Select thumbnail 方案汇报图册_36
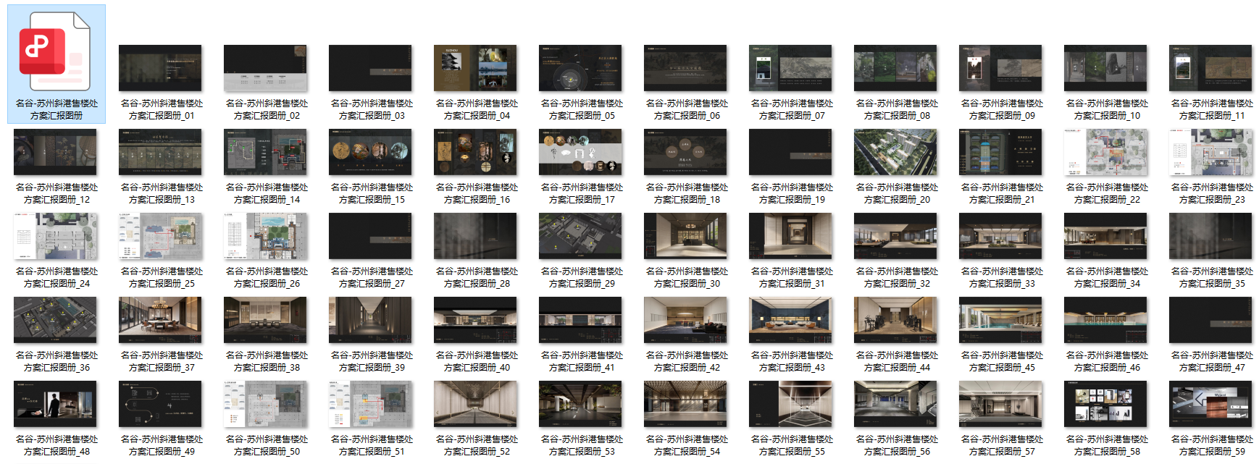1259x464 pixels. coord(55,320)
